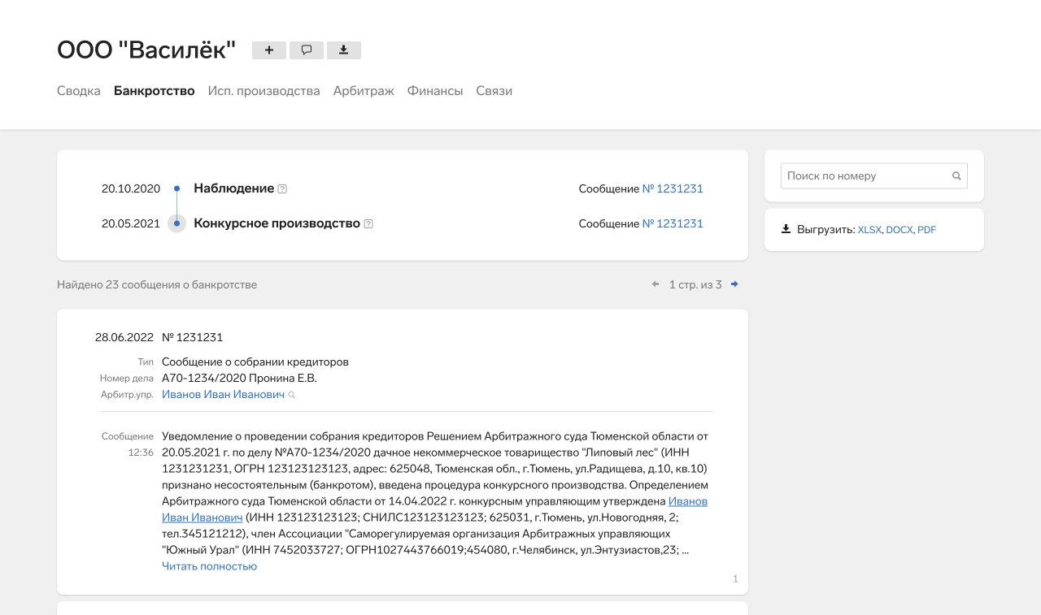Click the message time 12:36
This screenshot has width=1041, height=615.
[141, 453]
